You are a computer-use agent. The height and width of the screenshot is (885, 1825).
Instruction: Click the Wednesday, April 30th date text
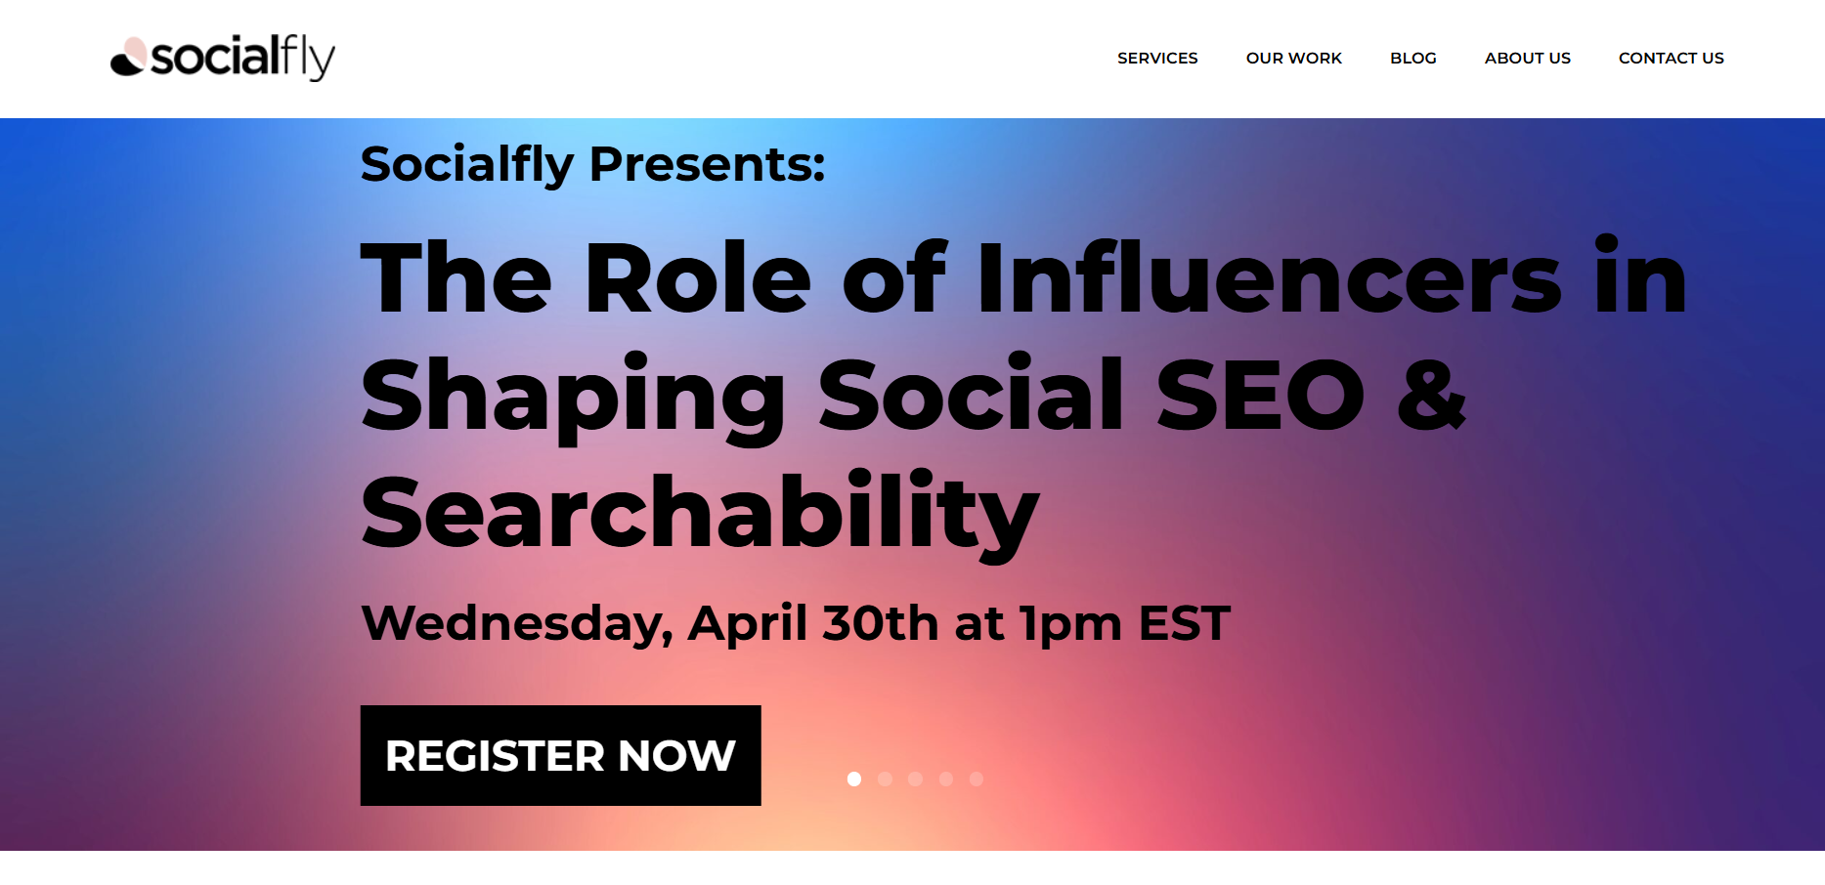pyautogui.click(x=795, y=623)
